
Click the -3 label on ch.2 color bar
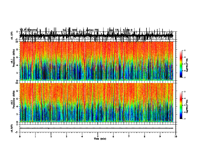(184, 92)
